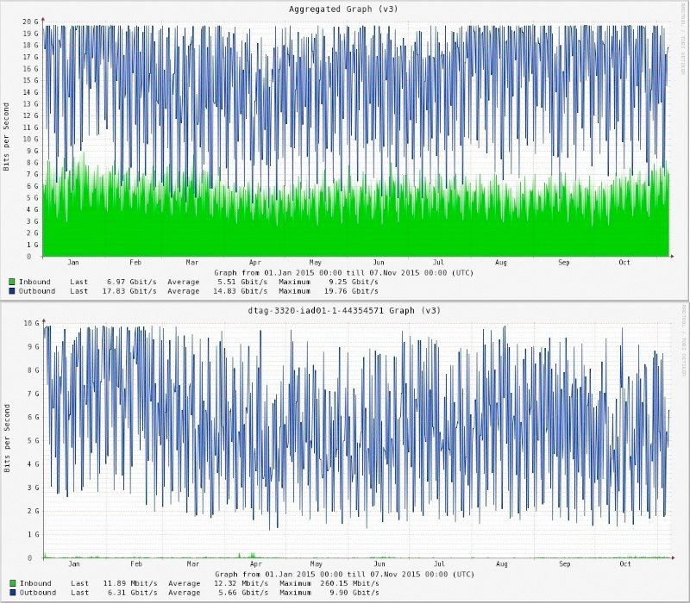This screenshot has height=603, width=690.
Task: Click the Feb x-axis label on dtag graph
Action: 136,564
